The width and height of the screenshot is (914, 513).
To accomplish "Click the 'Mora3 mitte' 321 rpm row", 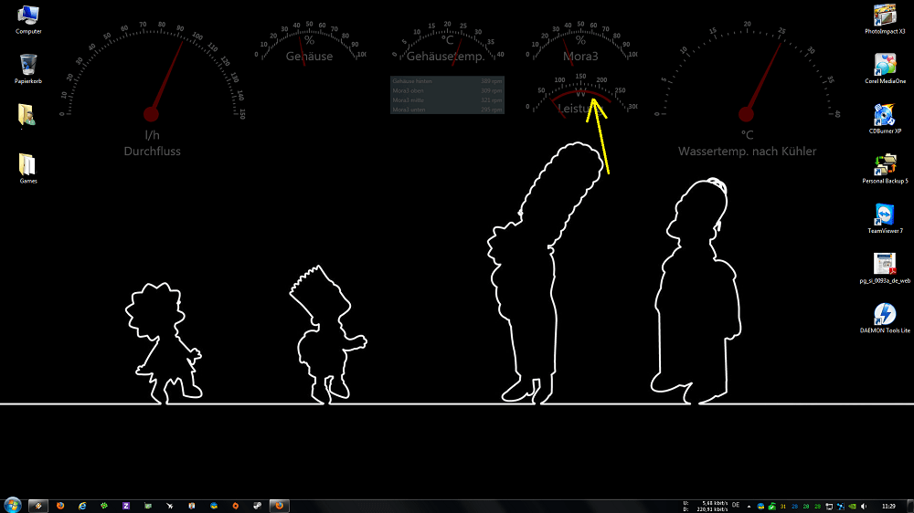I will pyautogui.click(x=447, y=99).
